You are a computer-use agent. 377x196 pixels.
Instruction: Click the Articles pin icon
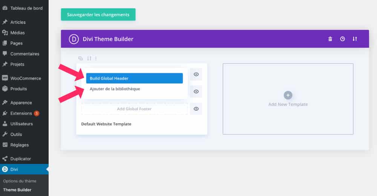tap(5, 22)
